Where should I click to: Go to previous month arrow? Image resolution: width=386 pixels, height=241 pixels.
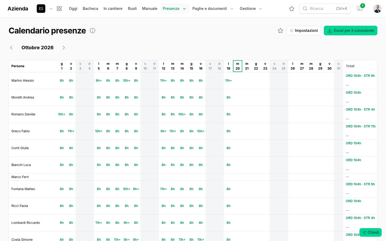click(x=11, y=48)
